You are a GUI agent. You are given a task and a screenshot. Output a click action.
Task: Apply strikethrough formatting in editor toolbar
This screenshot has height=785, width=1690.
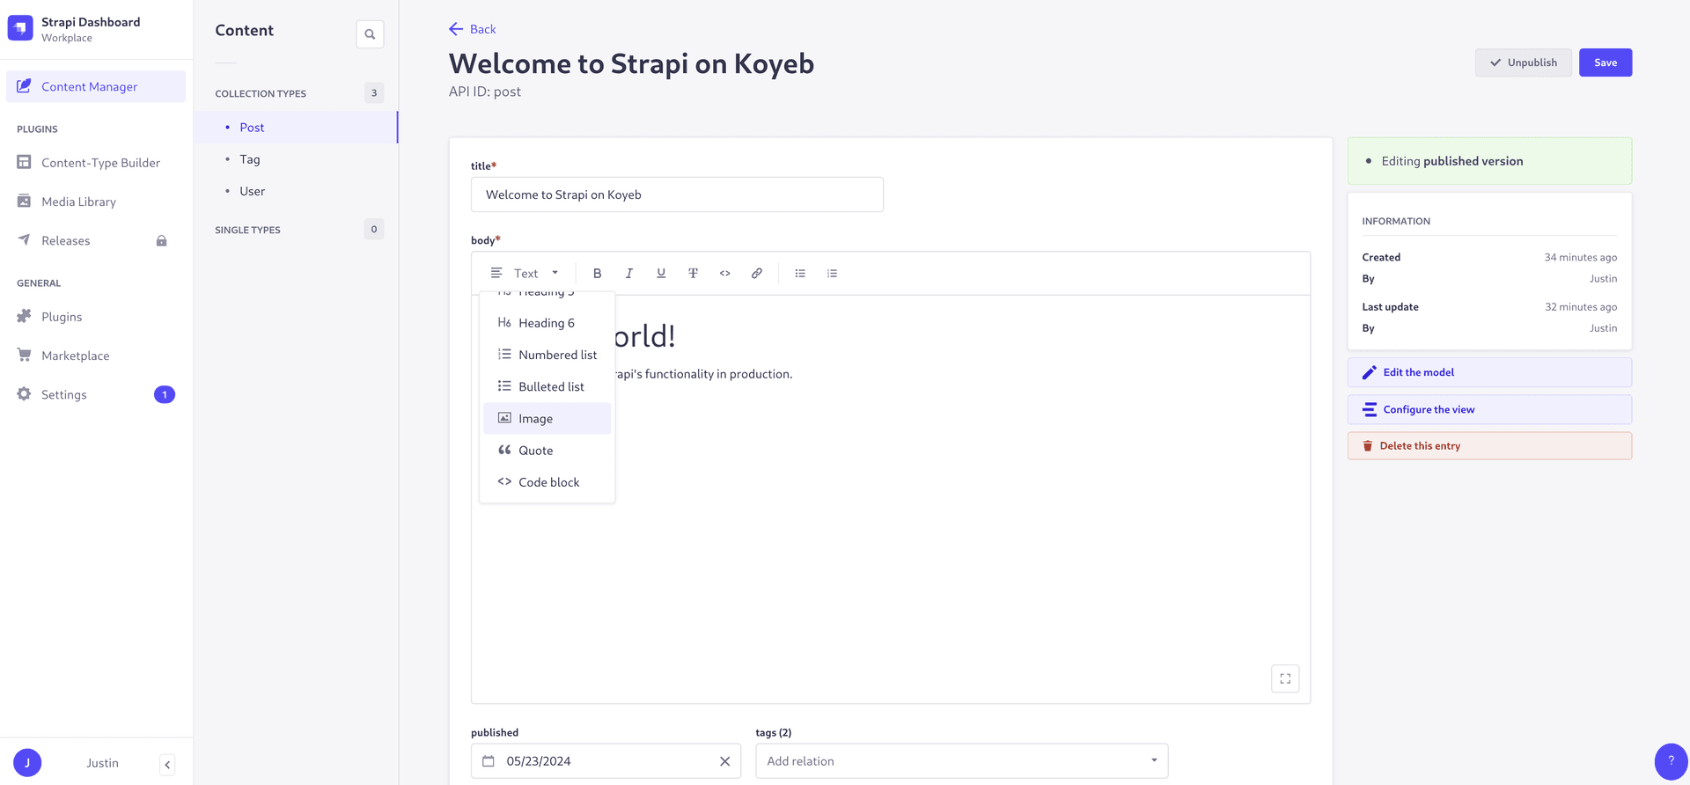click(x=693, y=274)
